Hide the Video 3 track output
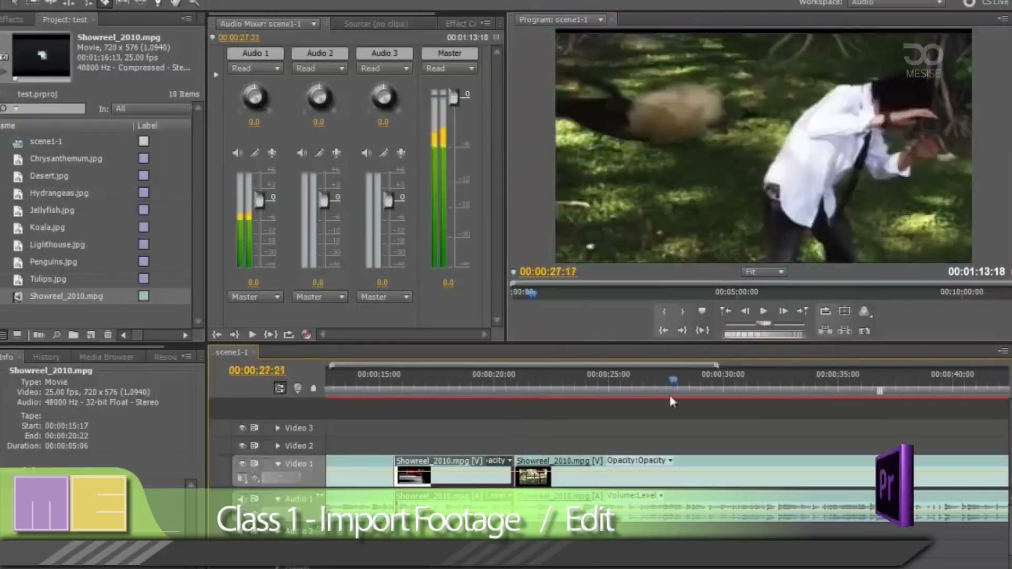Image resolution: width=1012 pixels, height=569 pixels. coord(242,428)
